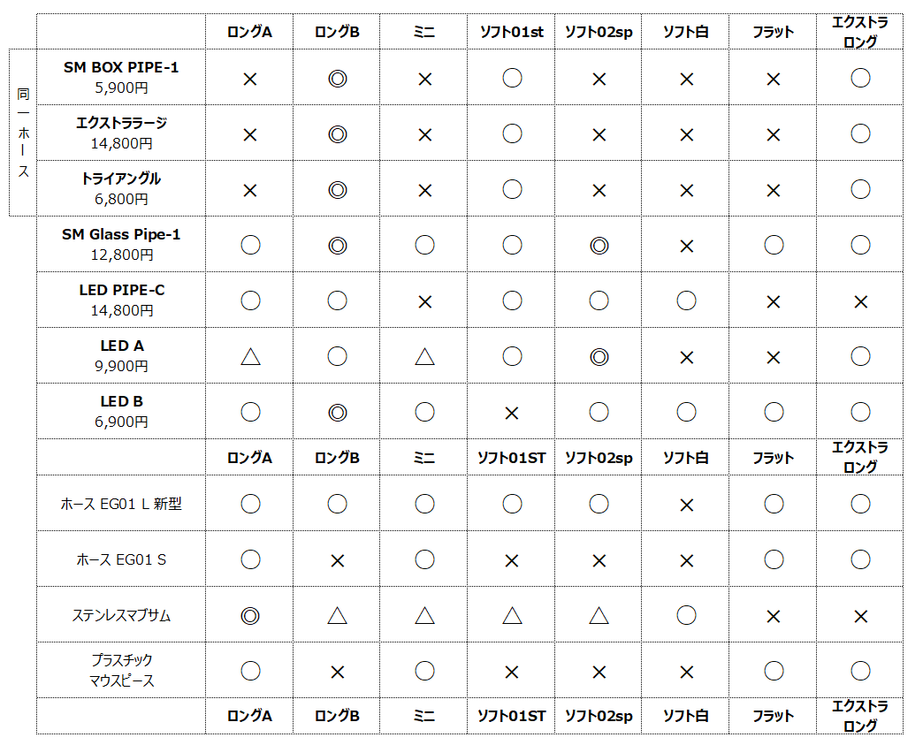Click X mark for ホース EG01 L 新型 ソフト白

click(x=686, y=505)
